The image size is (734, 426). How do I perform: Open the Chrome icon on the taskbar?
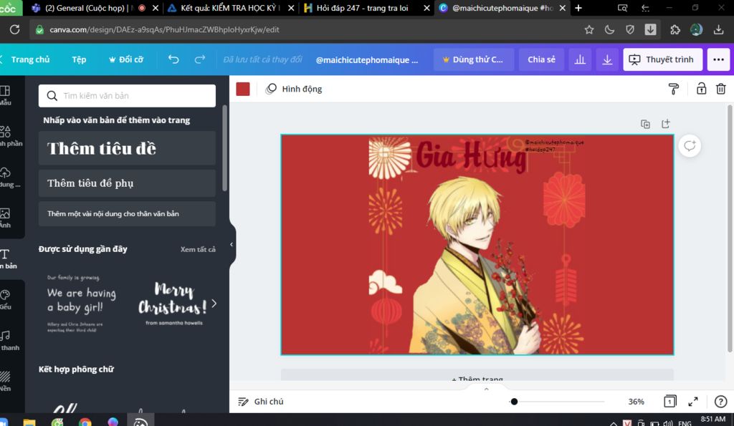(x=85, y=422)
